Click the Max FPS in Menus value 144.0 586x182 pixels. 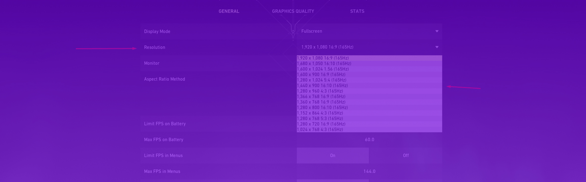click(369, 171)
